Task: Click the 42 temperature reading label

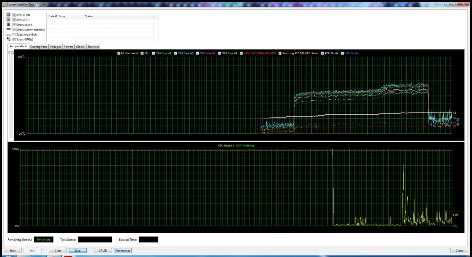Action: [454, 113]
